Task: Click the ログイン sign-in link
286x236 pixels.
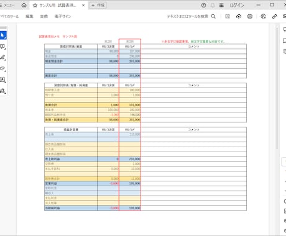Action: pyautogui.click(x=237, y=6)
